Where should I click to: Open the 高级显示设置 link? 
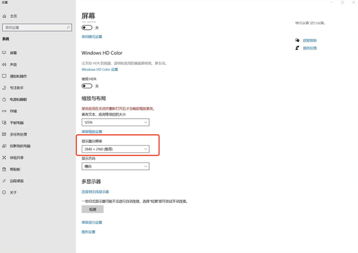point(92,223)
